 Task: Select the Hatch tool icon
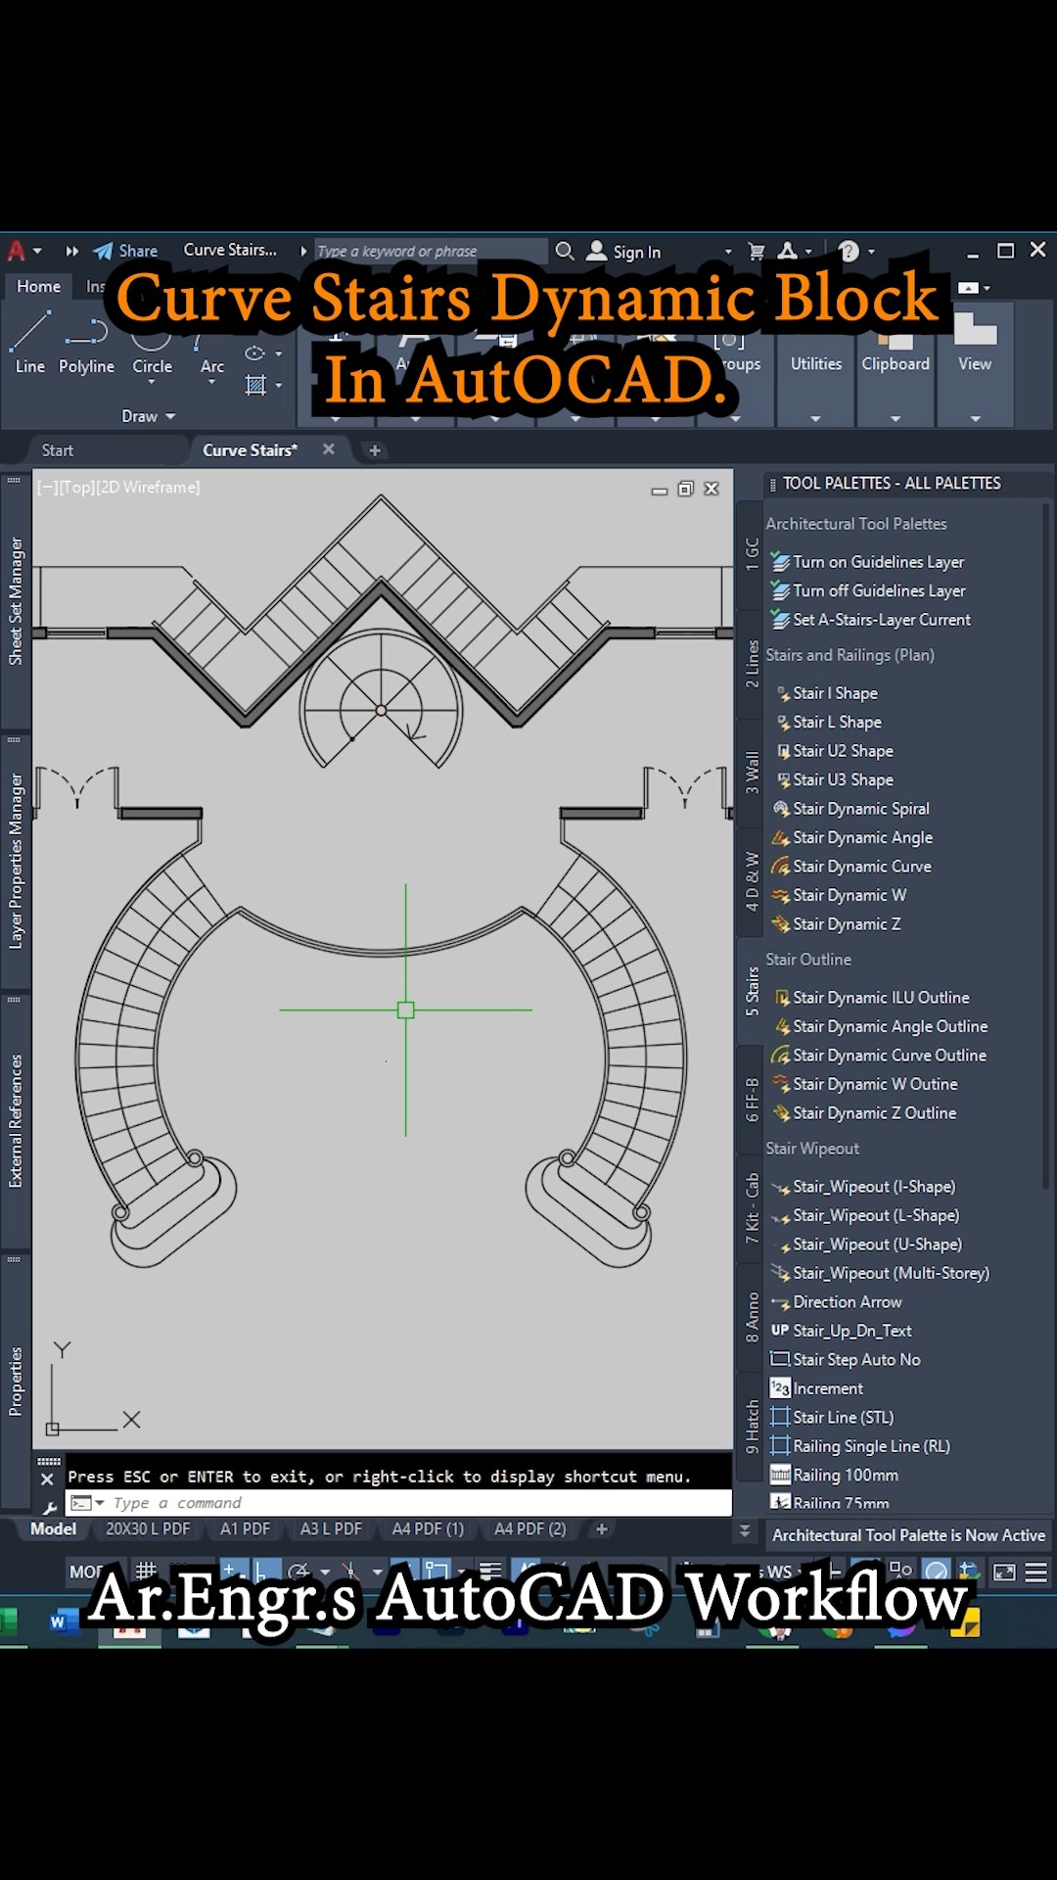255,385
